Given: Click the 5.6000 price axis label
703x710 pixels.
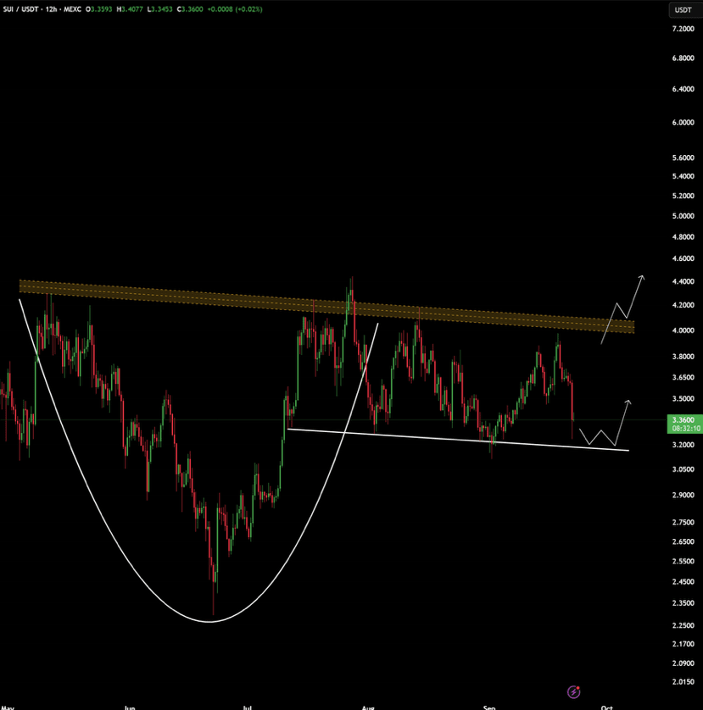Looking at the screenshot, I should point(683,158).
